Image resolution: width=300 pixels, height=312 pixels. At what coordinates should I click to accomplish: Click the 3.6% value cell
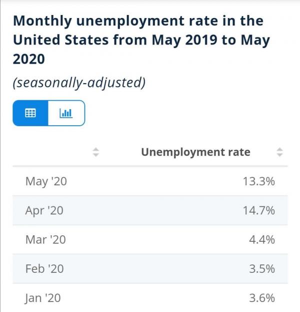click(x=261, y=298)
